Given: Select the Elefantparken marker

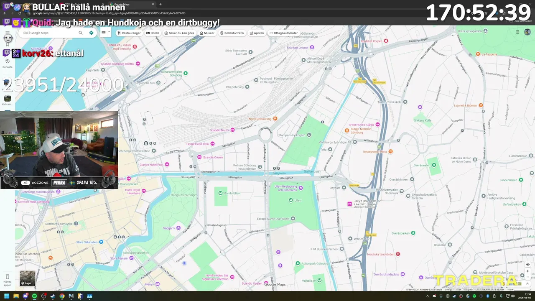Looking at the screenshot, I should (x=524, y=204).
